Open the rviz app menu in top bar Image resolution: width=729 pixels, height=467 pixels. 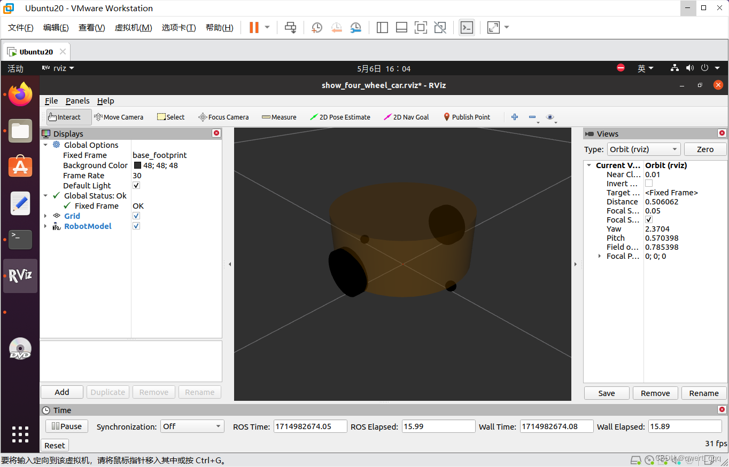tap(58, 68)
